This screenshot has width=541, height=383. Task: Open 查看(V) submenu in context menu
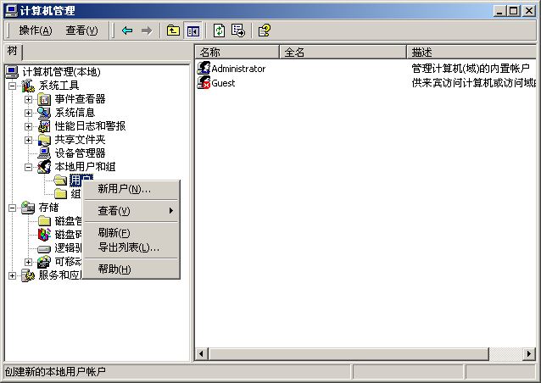click(131, 211)
